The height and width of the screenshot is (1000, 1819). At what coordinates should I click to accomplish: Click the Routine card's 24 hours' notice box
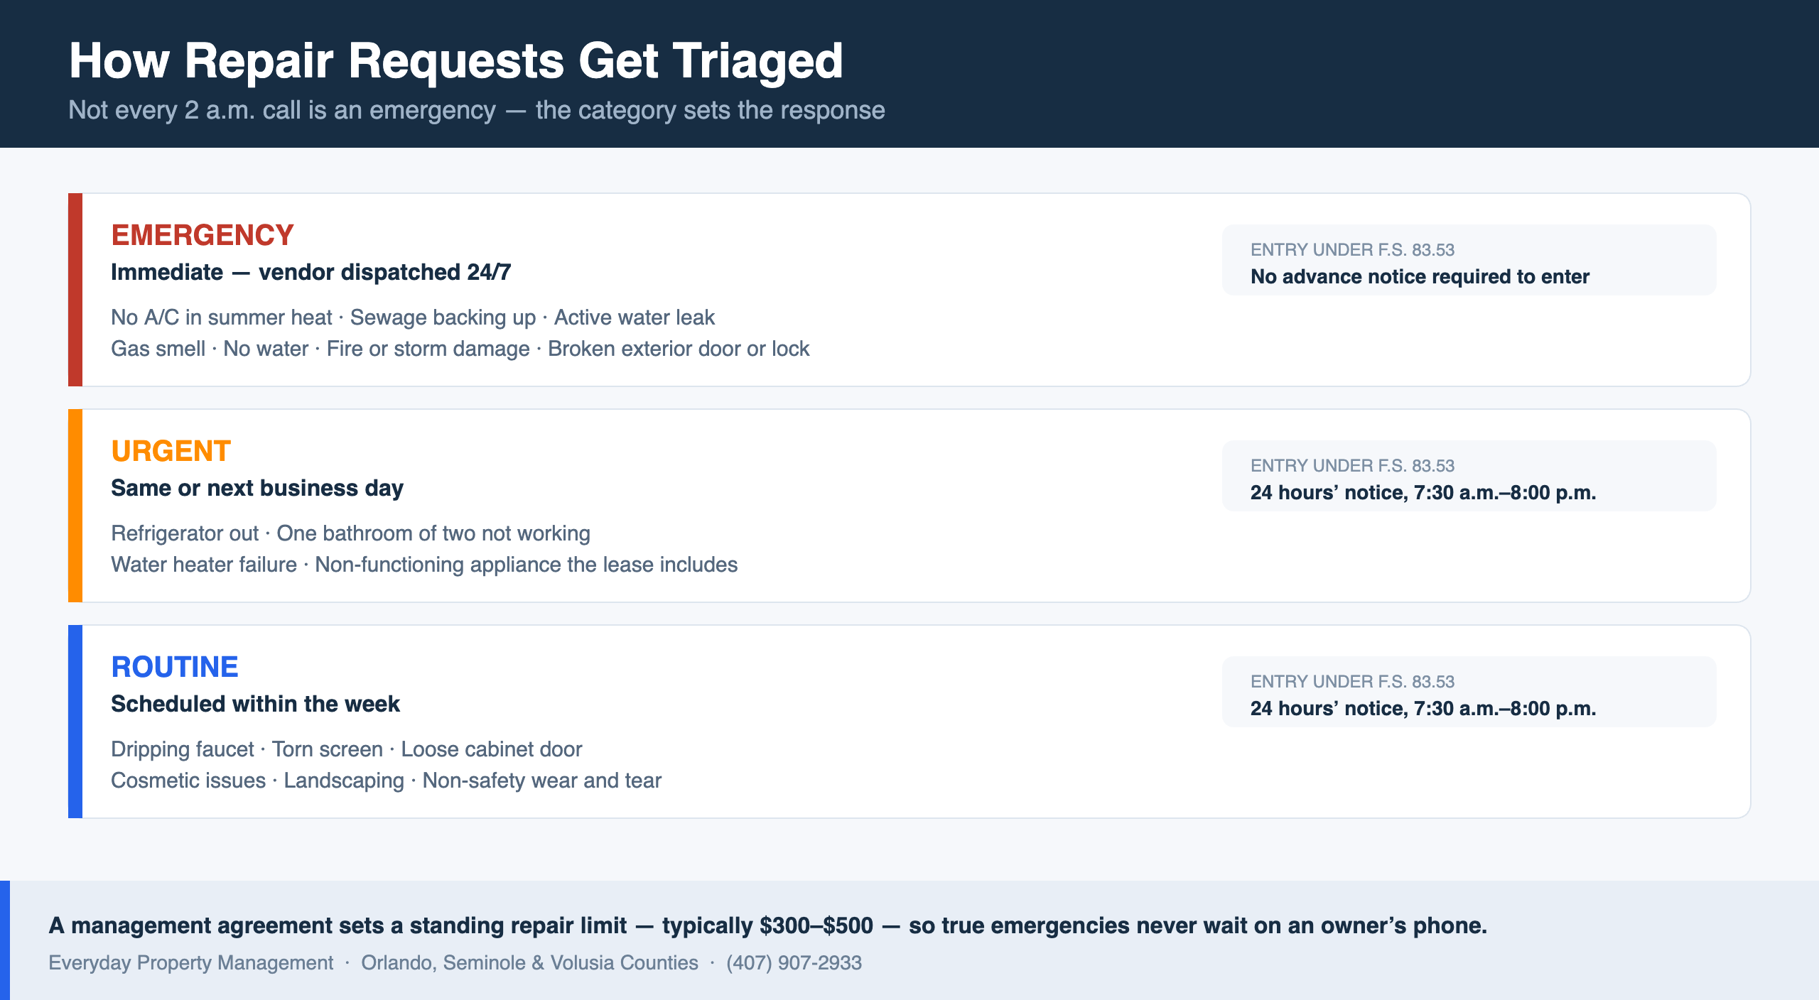[1469, 692]
